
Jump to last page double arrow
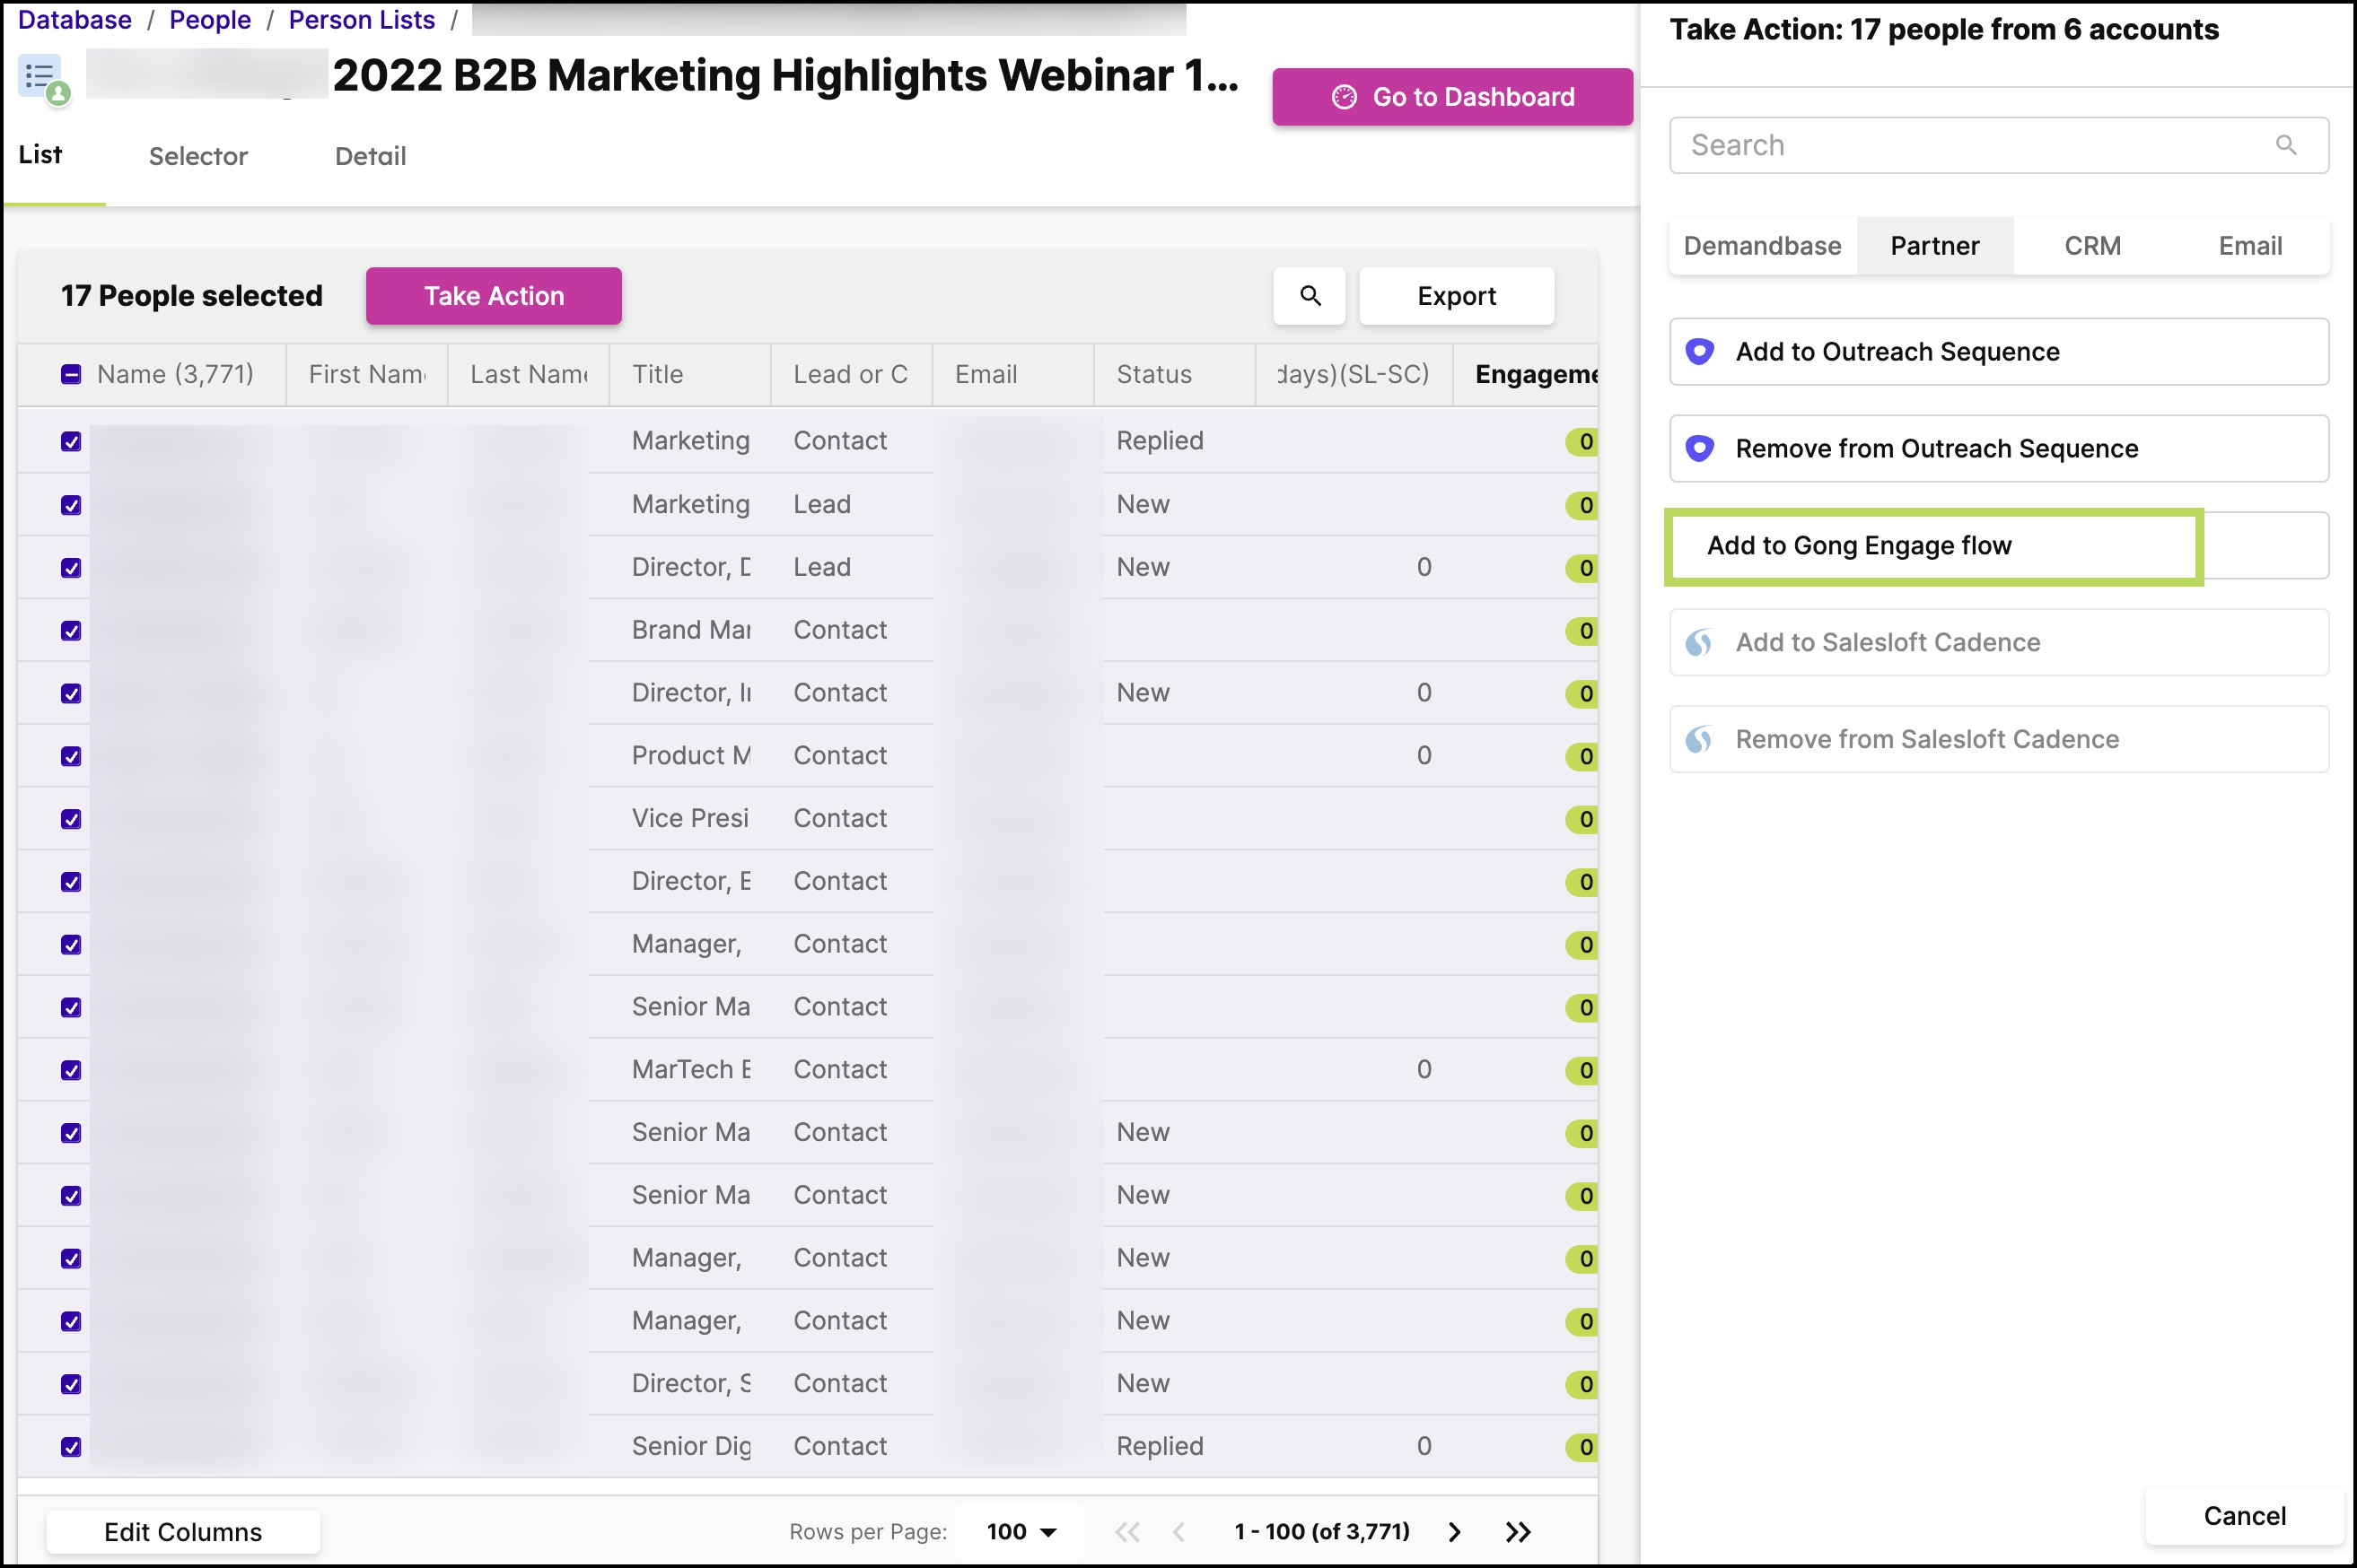tap(1517, 1531)
